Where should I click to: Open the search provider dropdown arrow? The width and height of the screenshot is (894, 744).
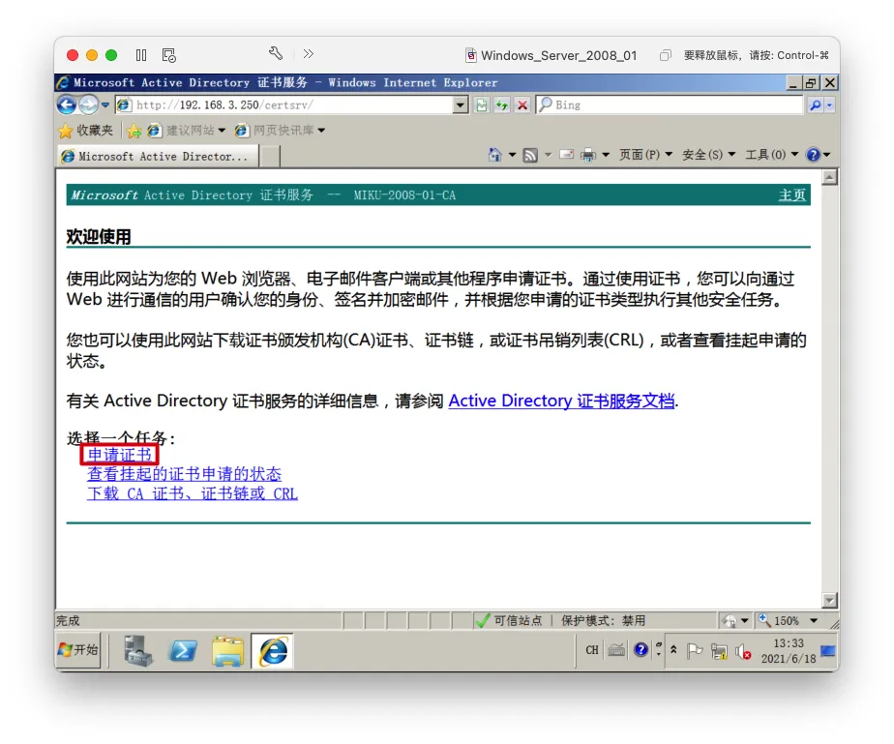point(829,104)
